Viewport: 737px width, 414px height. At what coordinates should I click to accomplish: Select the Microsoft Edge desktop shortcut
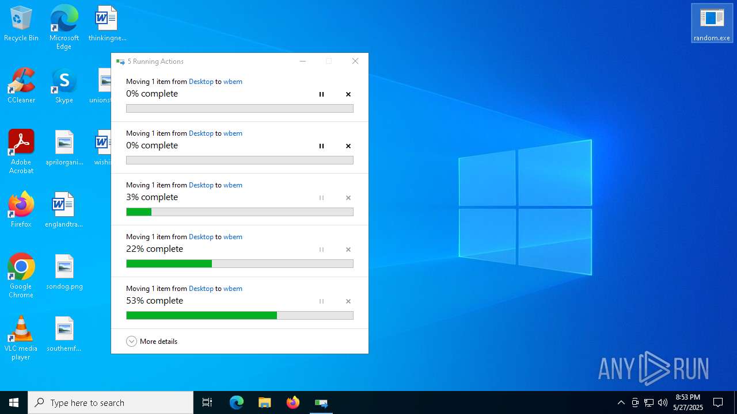point(64,28)
